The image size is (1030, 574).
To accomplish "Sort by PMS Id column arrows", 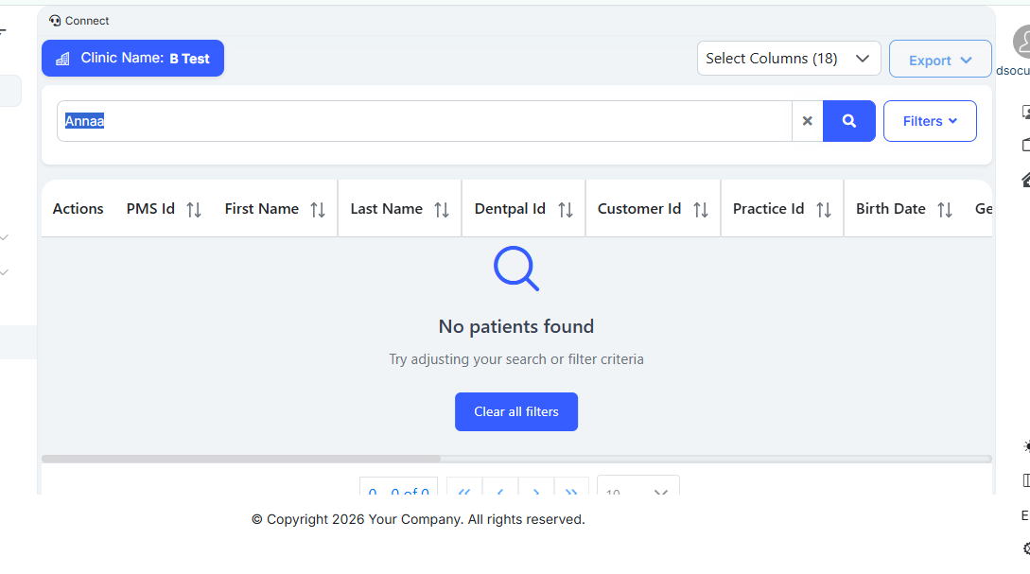I will pyautogui.click(x=194, y=210).
